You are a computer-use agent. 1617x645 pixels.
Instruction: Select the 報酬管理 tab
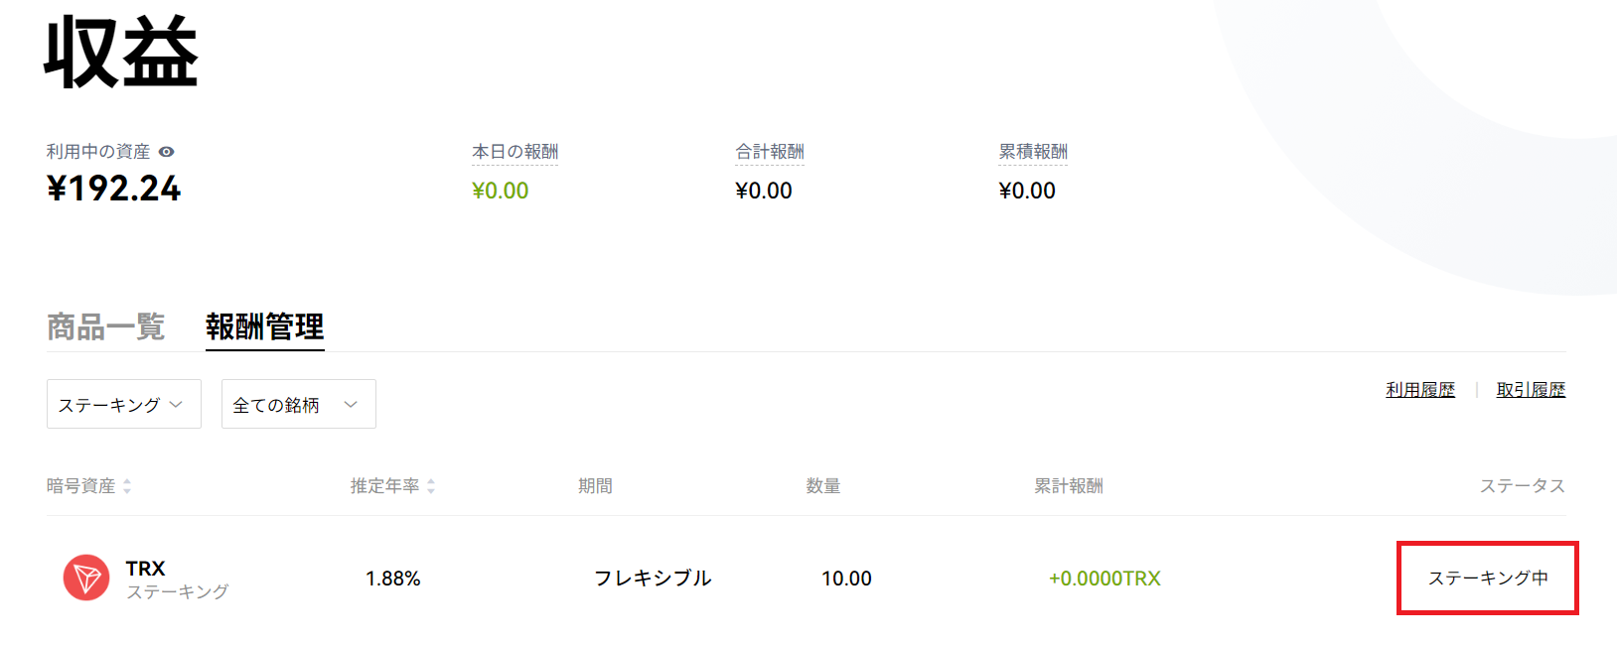coord(265,326)
